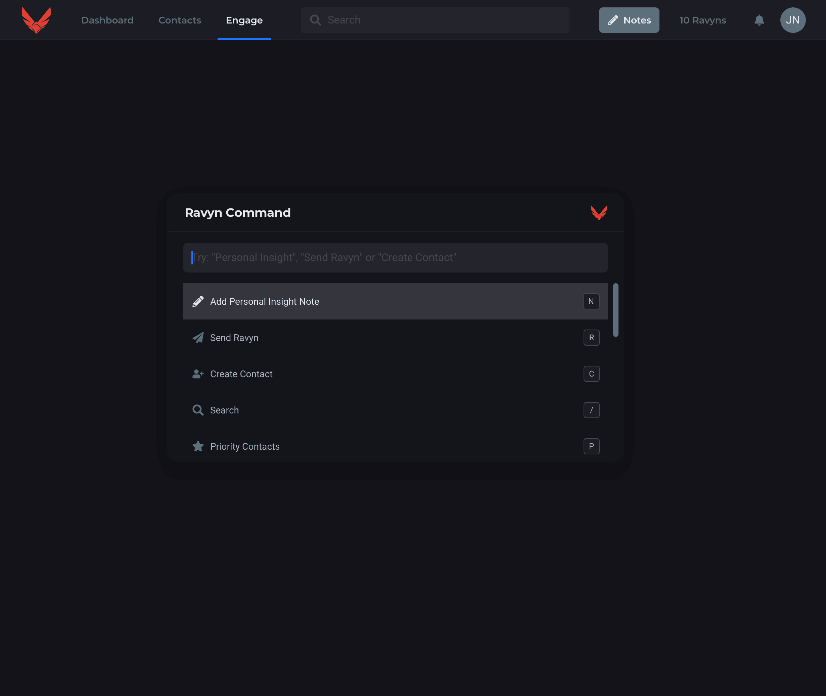
Task: Open the JN profile avatar menu
Action: pos(793,20)
